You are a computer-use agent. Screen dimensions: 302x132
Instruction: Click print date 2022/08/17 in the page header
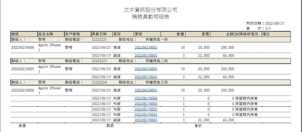pos(275,24)
